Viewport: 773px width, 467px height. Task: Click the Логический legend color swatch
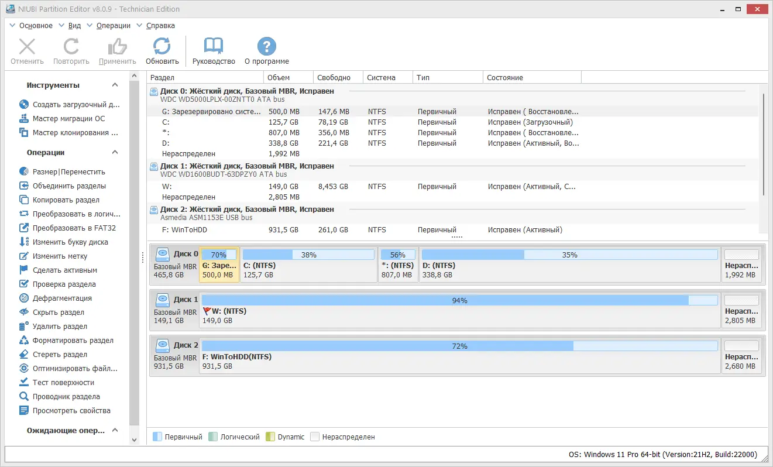pyautogui.click(x=213, y=437)
